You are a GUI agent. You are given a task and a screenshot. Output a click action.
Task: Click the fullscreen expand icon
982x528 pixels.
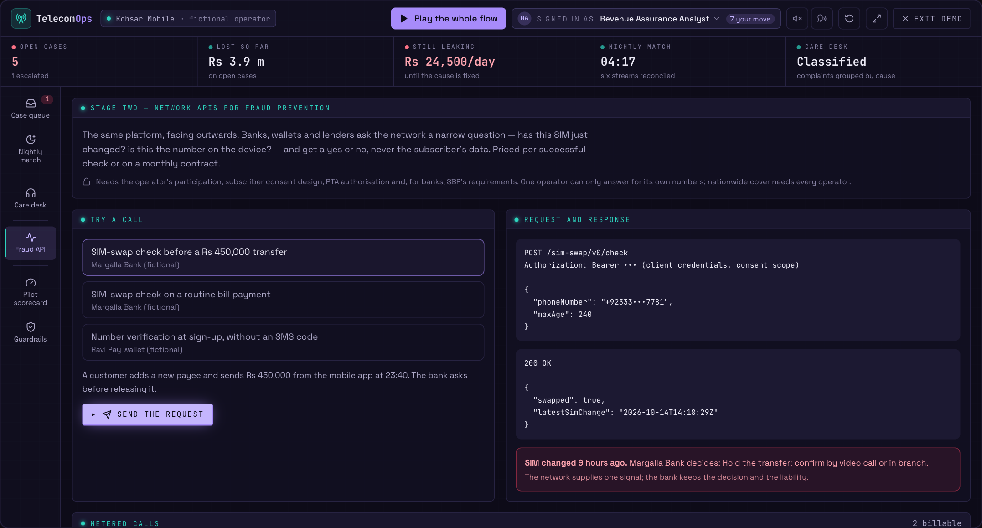coord(877,19)
